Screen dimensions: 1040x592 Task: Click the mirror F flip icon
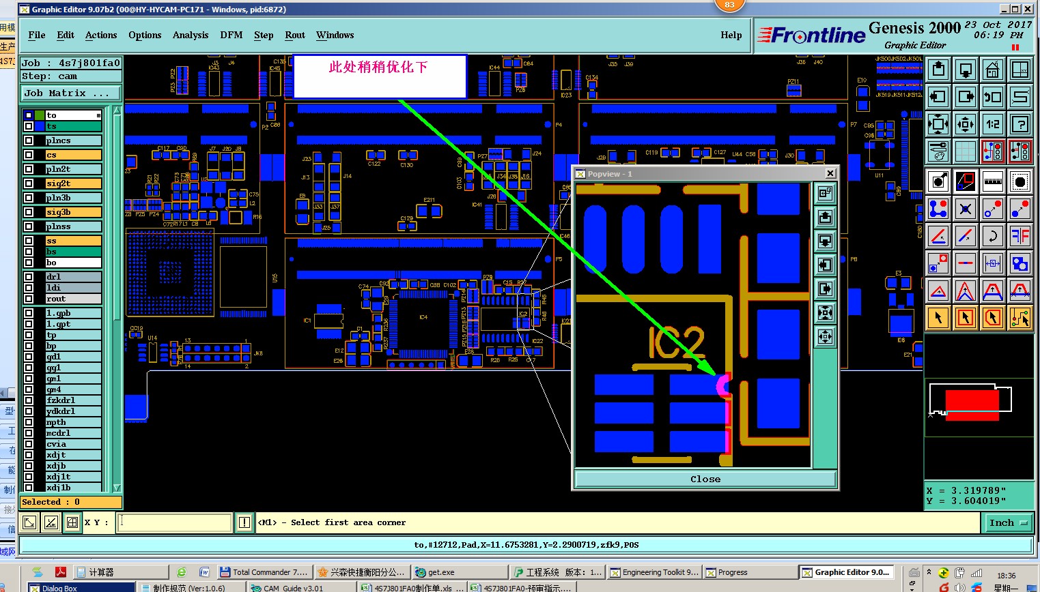[1020, 236]
